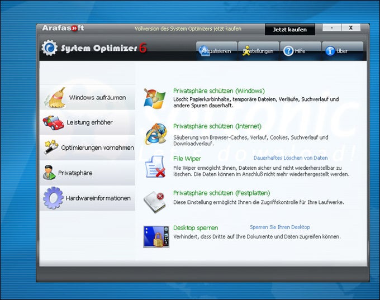Launch File Wiper heading link
This screenshot has height=300, width=380.
tap(187, 159)
